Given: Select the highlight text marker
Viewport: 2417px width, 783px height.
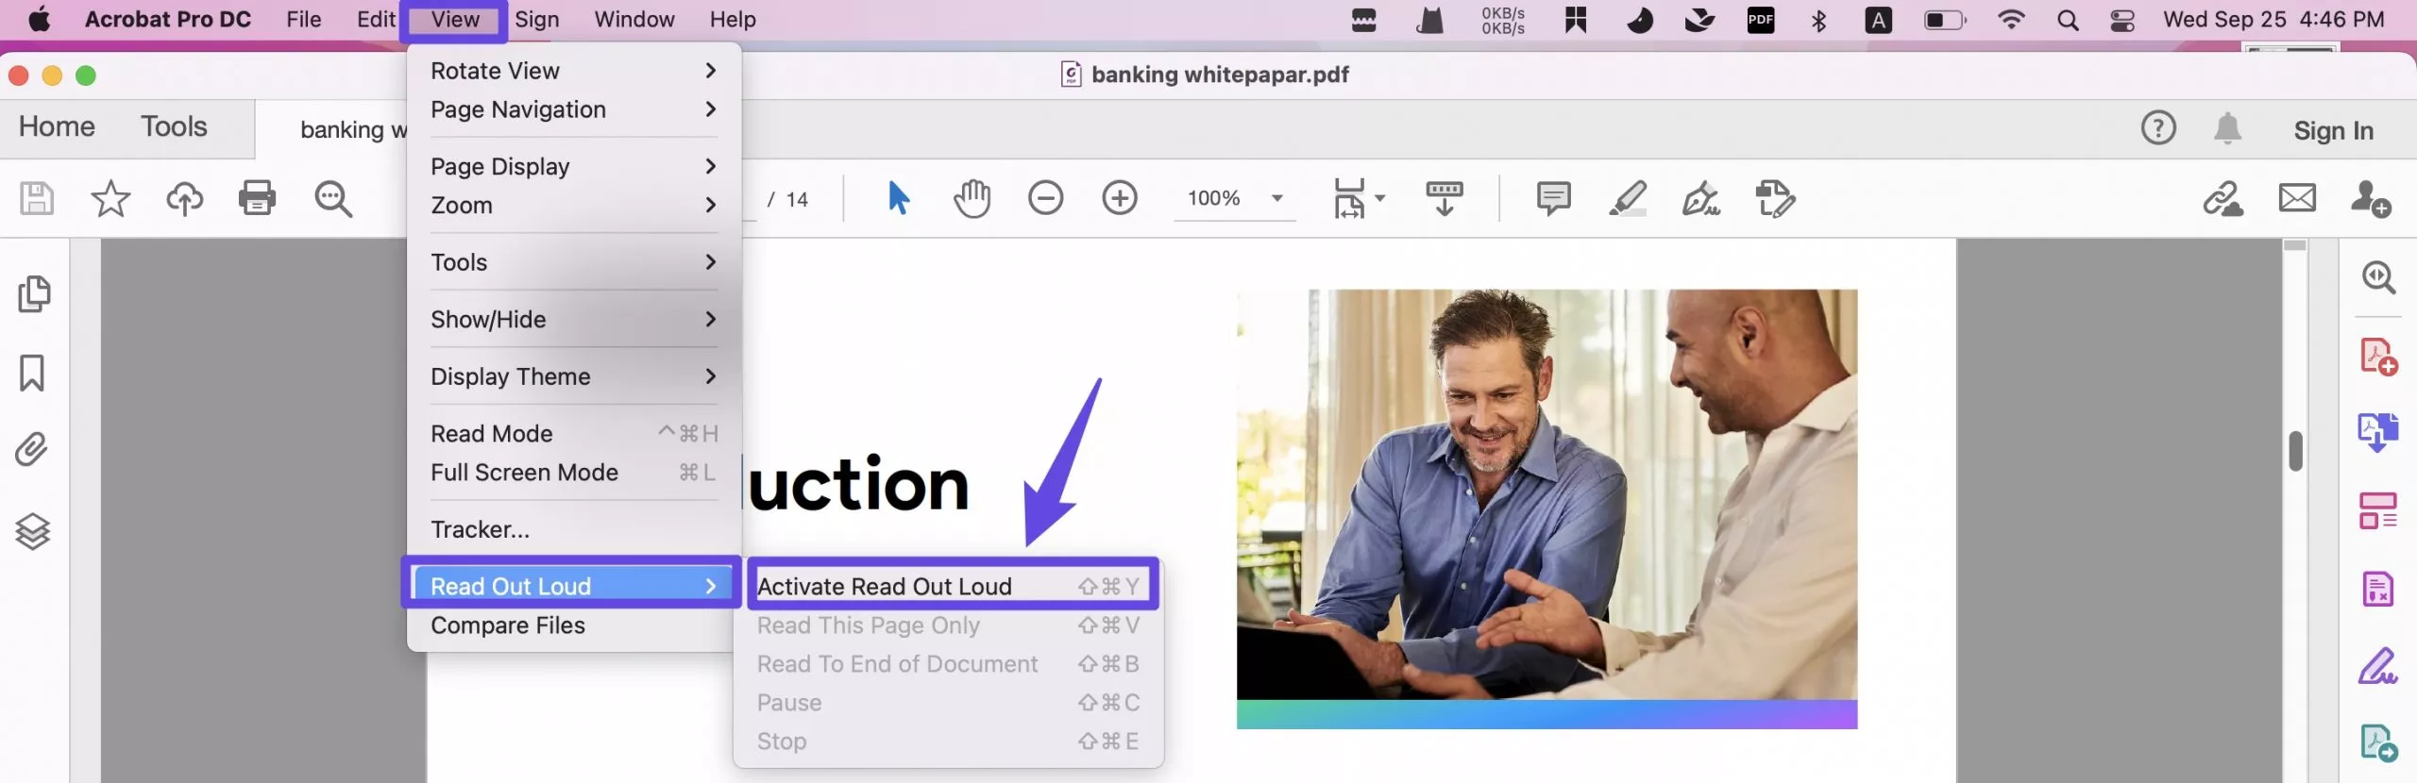Looking at the screenshot, I should pyautogui.click(x=1628, y=198).
